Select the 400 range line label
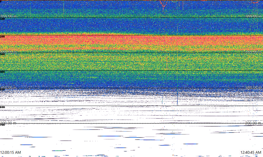Image resolution: width=263 pixels, height=157 pixels. pos(2,72)
